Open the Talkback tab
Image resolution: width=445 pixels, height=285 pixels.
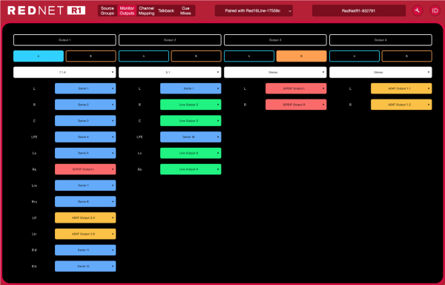tap(166, 11)
